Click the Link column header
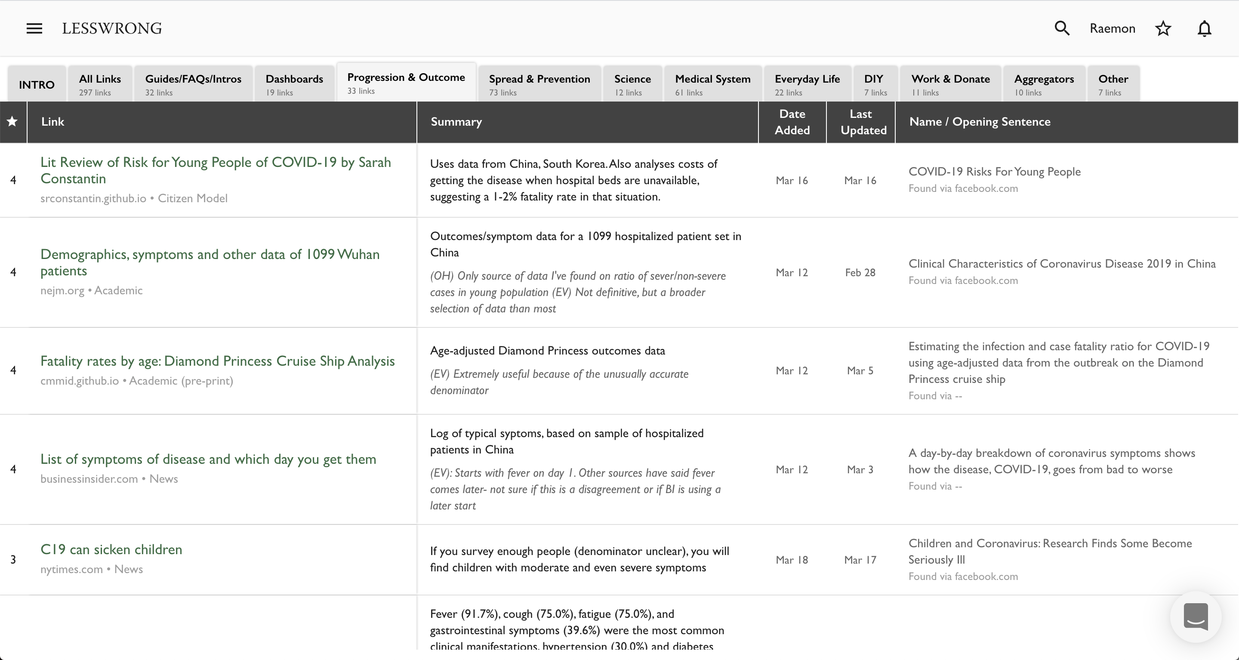Viewport: 1239px width, 660px height. [x=222, y=122]
